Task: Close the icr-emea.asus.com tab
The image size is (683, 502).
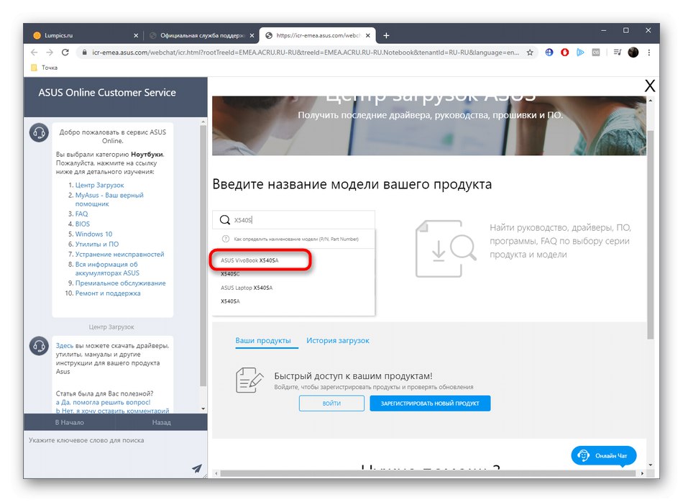Action: click(368, 36)
